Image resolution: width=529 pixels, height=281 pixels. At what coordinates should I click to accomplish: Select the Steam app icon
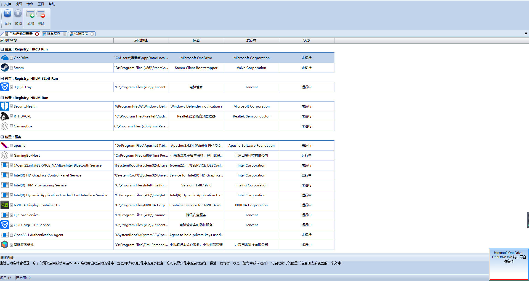(5, 68)
